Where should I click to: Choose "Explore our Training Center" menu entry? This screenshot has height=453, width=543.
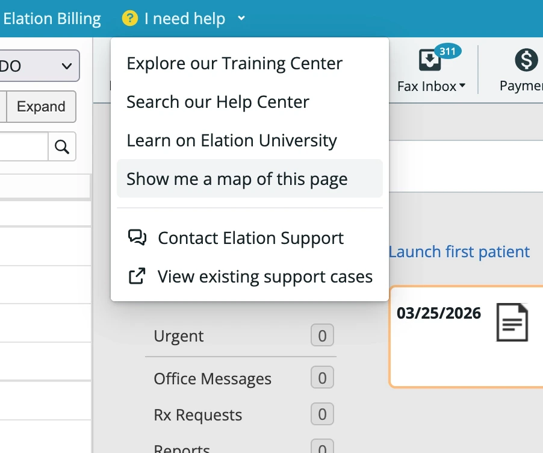(x=234, y=63)
